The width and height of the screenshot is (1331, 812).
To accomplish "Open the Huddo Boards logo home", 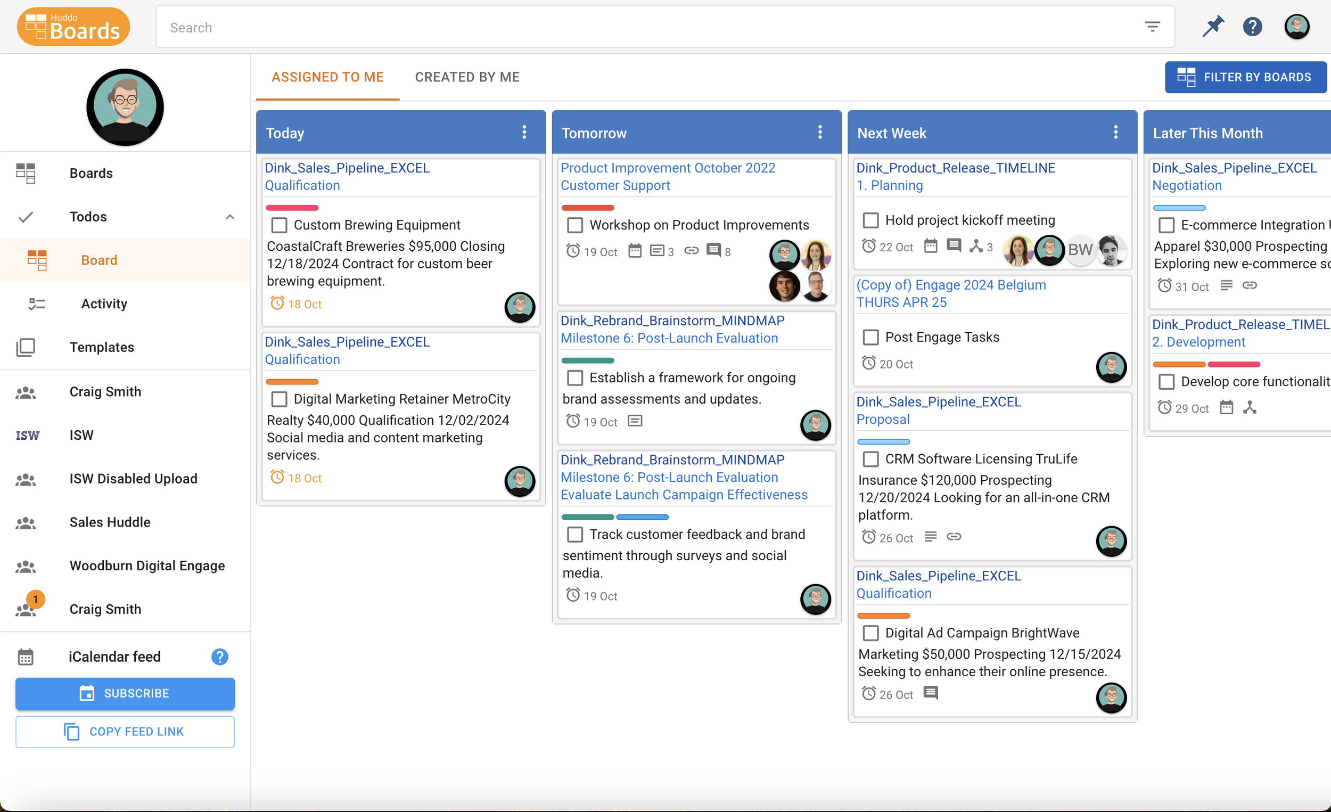I will click(73, 27).
